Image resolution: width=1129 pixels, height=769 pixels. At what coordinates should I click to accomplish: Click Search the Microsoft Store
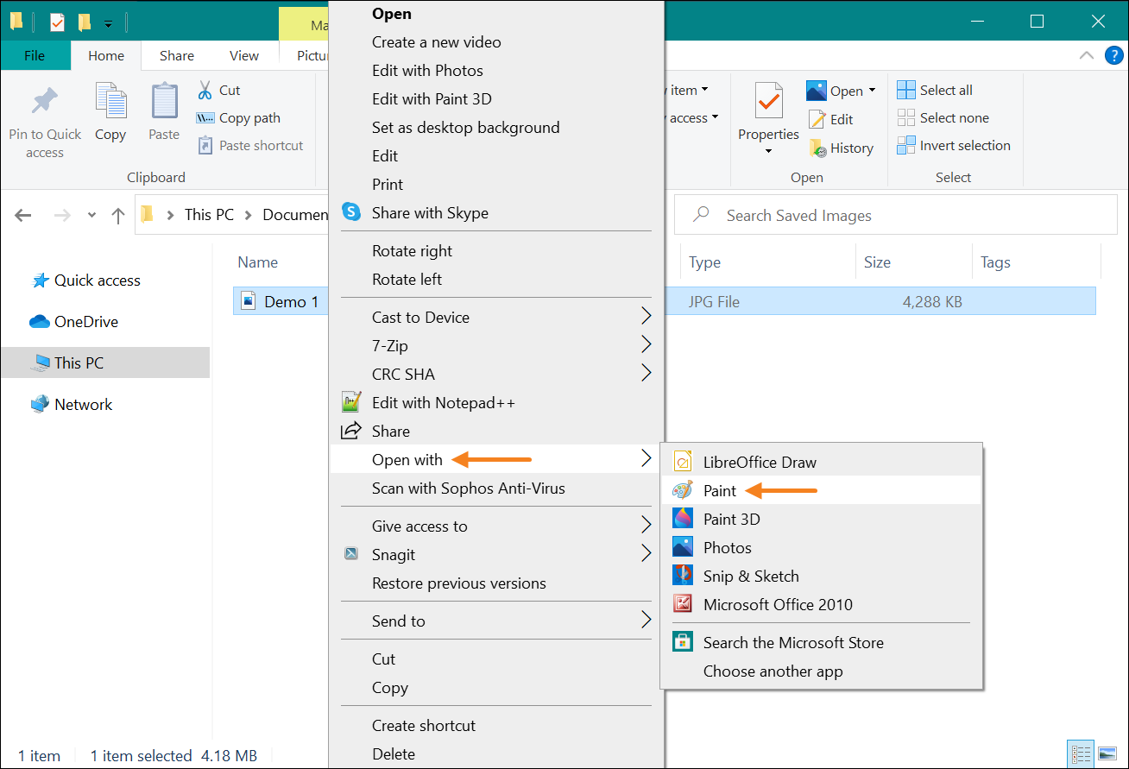coord(792,642)
